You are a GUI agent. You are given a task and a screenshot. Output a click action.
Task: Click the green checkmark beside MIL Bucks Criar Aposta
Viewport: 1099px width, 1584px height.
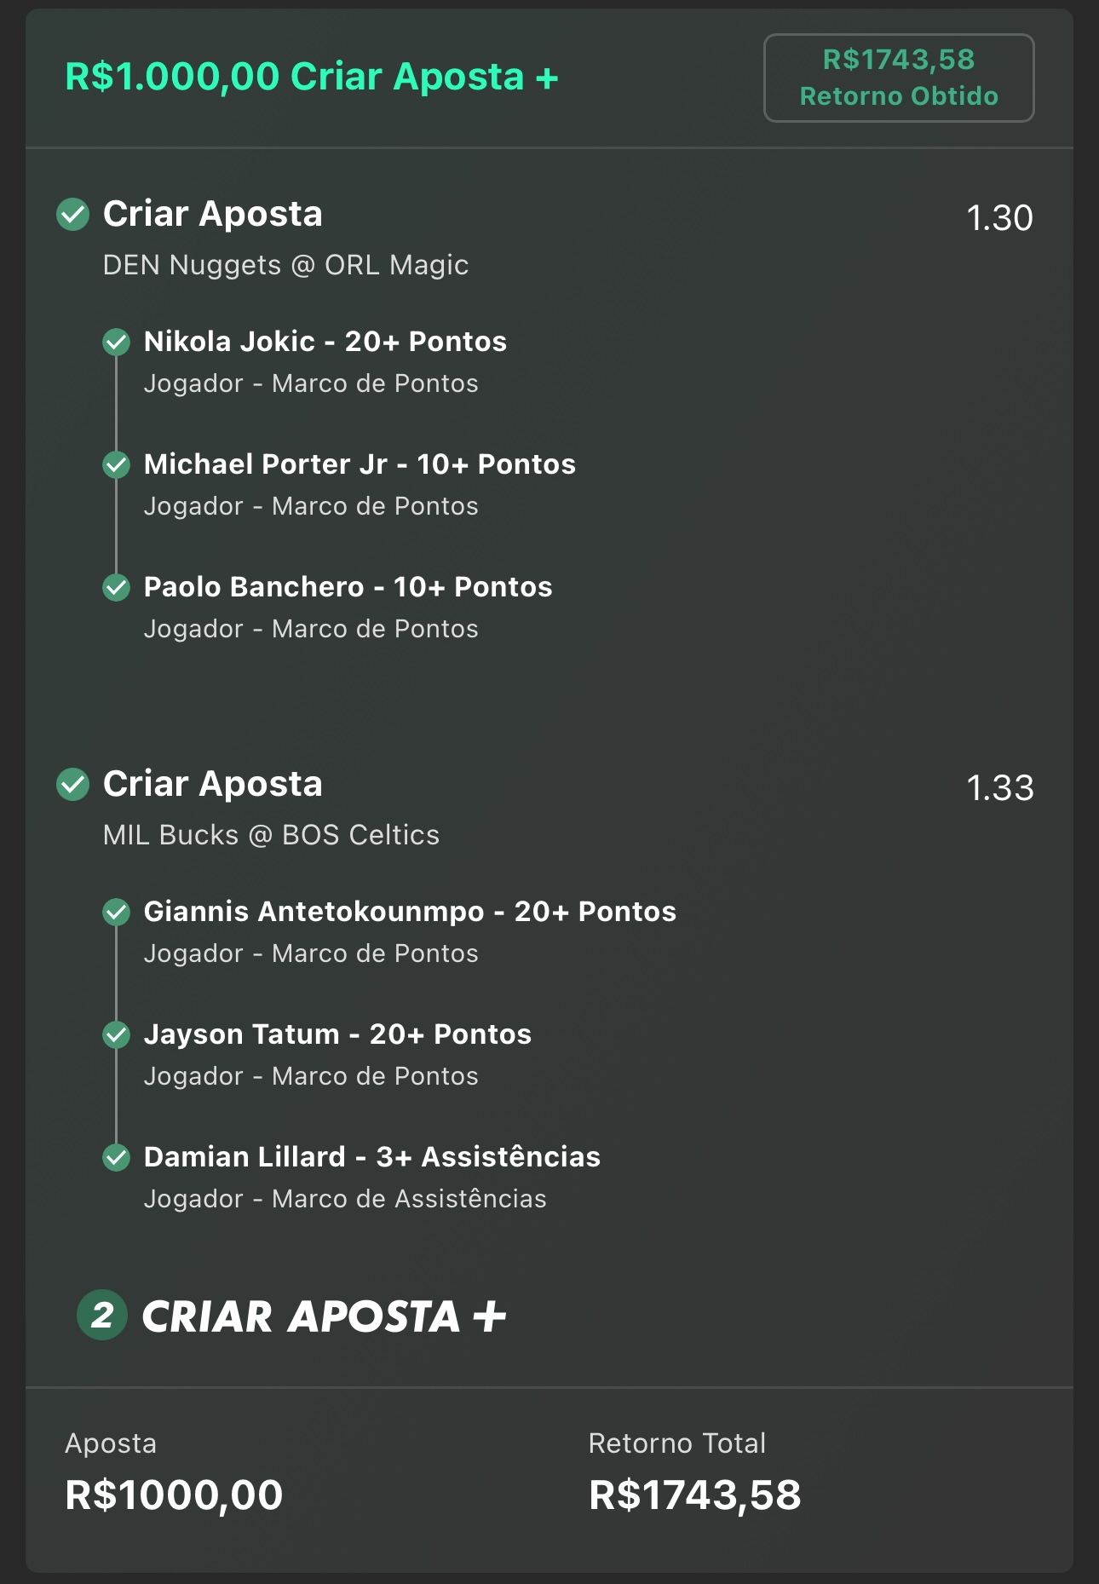[x=72, y=785]
